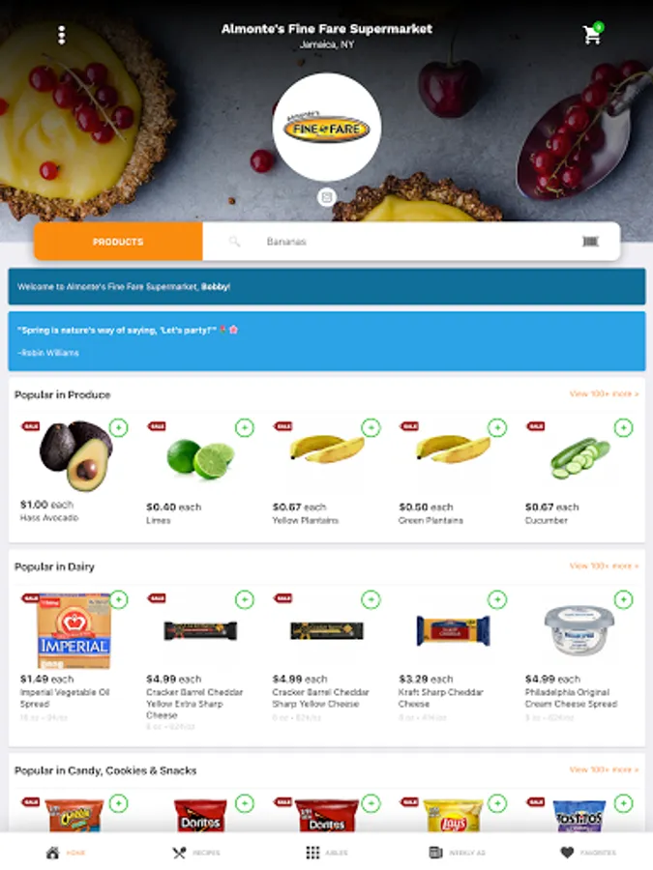This screenshot has height=870, width=653.
Task: Go to the Recipes tab
Action: (x=196, y=853)
